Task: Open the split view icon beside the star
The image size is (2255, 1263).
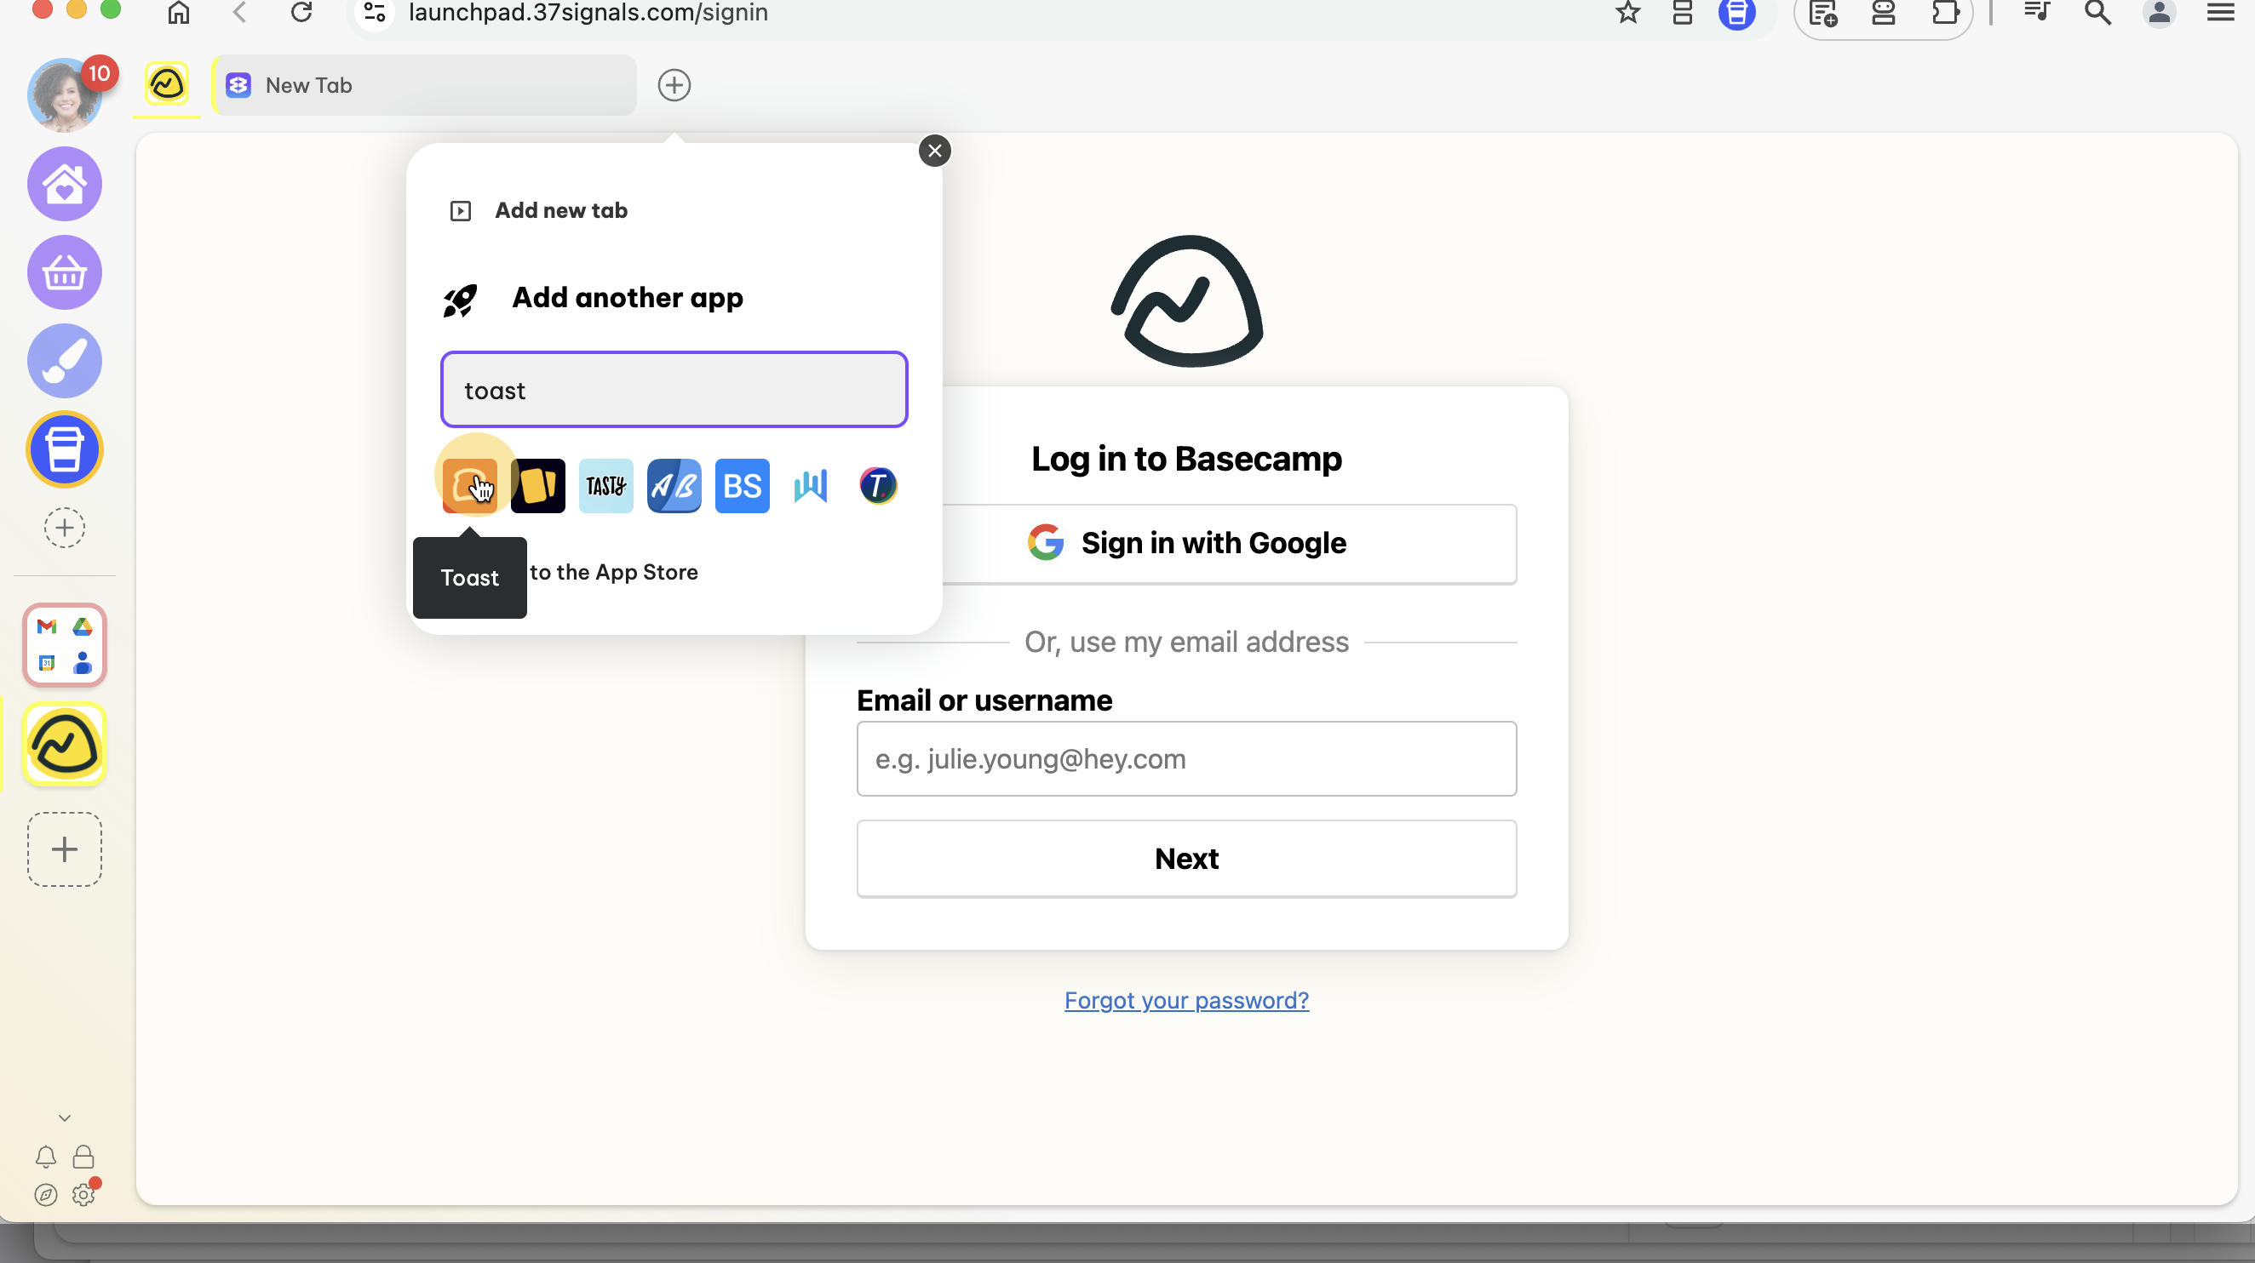Action: 1682,12
